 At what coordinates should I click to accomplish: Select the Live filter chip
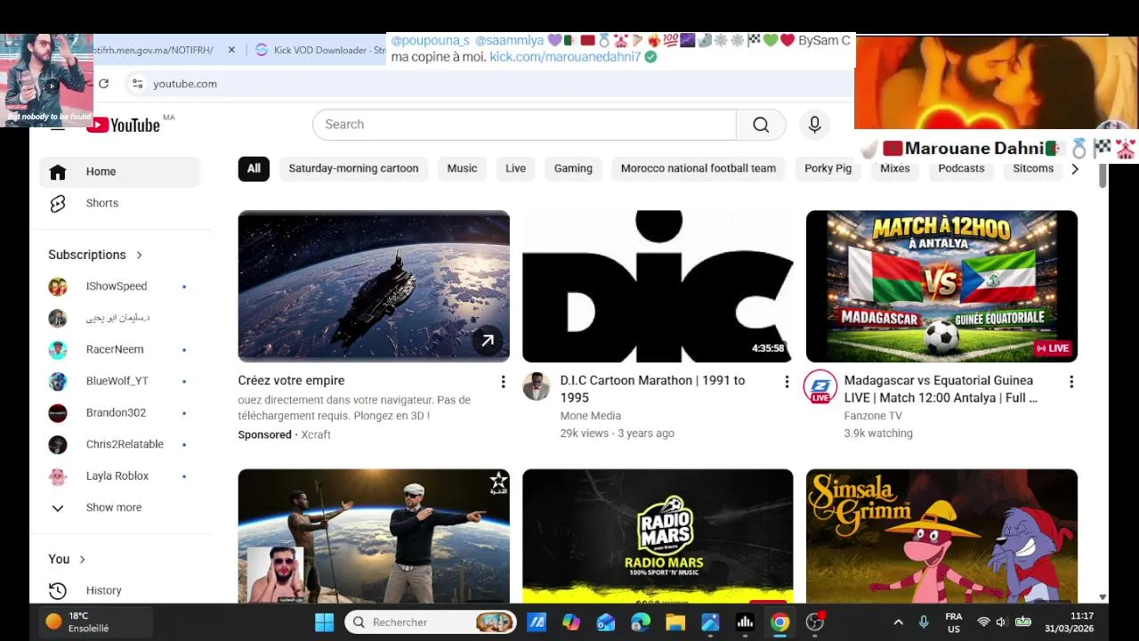tap(515, 169)
